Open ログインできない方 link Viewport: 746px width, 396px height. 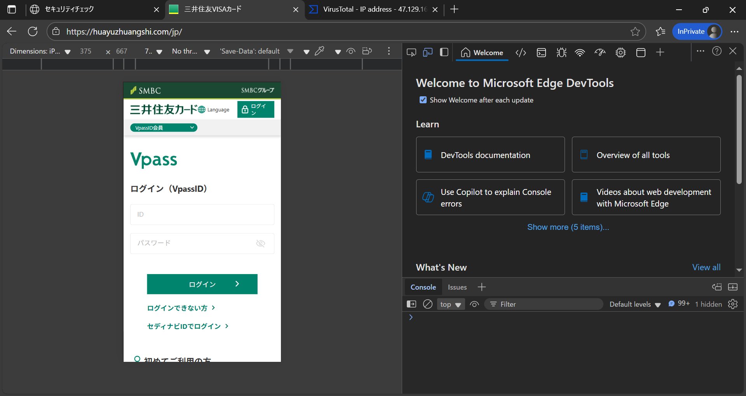coord(181,308)
